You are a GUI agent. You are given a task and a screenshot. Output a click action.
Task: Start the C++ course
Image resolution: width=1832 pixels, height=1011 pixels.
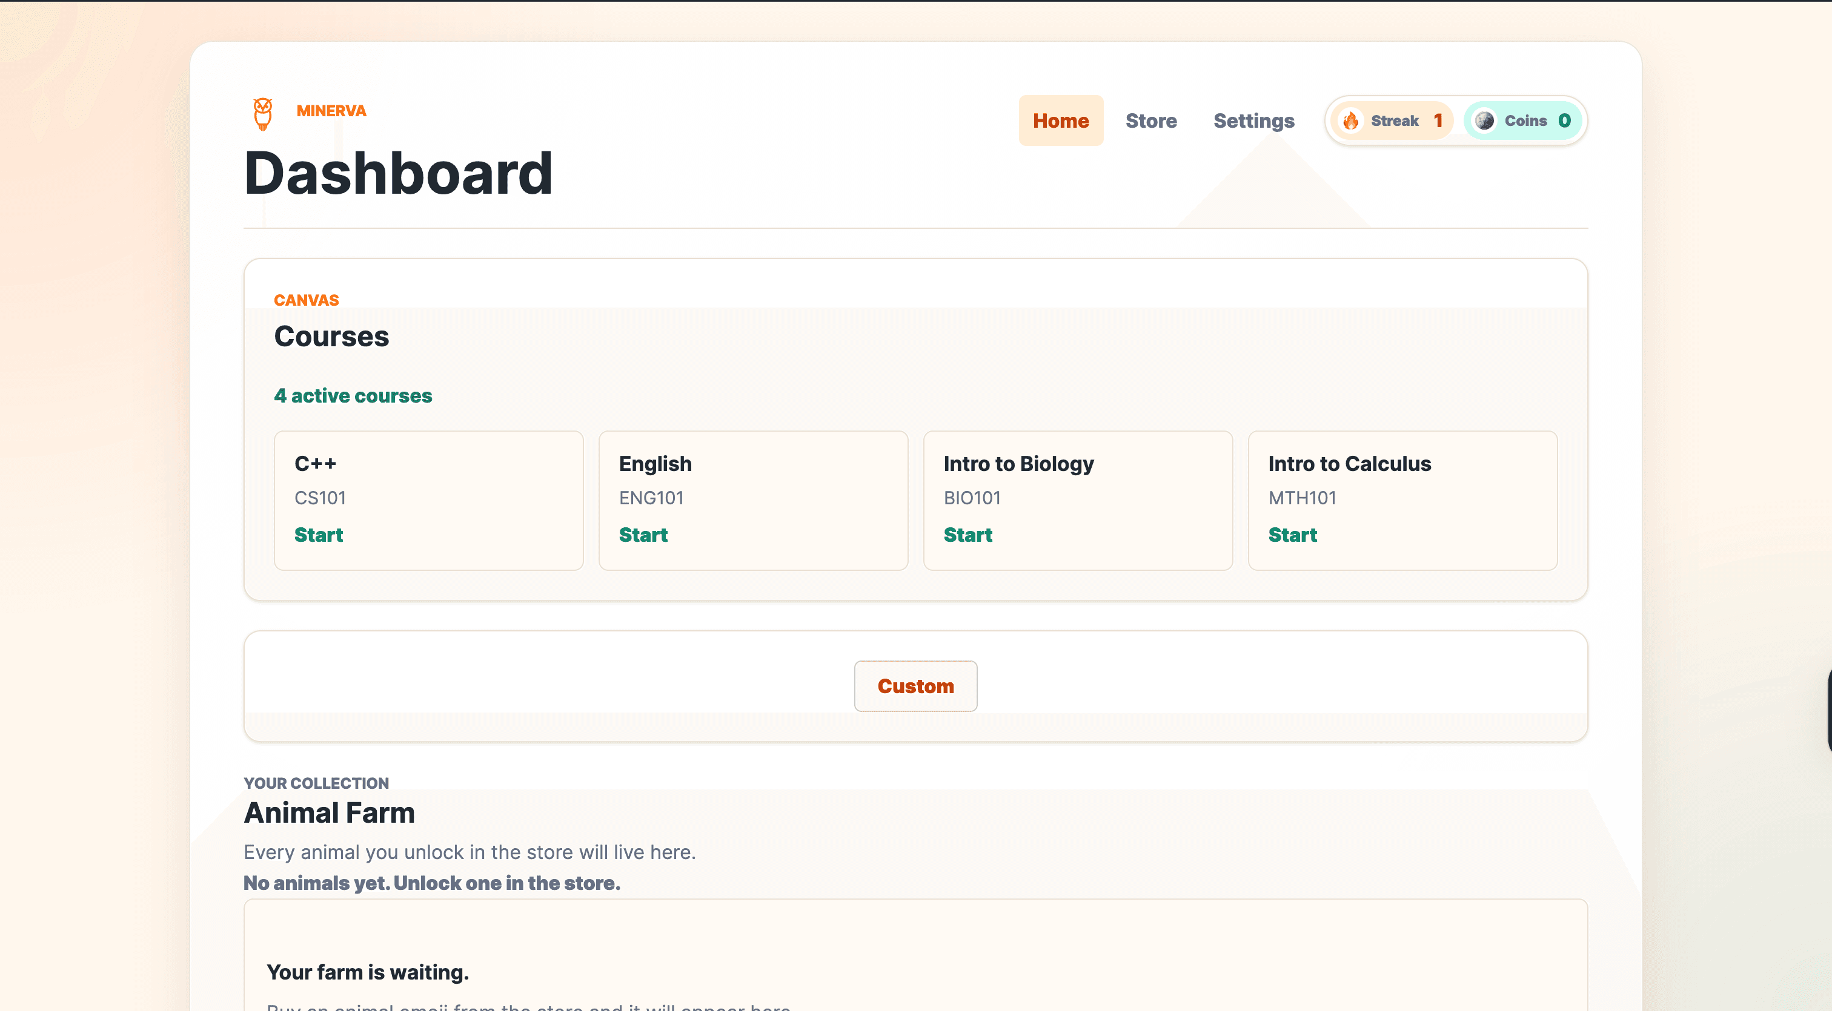pyautogui.click(x=319, y=535)
